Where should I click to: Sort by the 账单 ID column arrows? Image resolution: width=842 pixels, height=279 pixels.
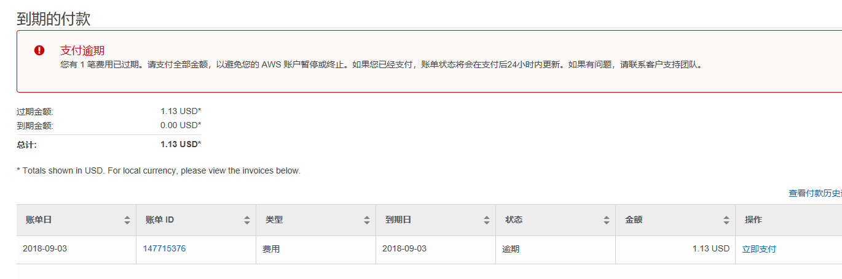pos(247,220)
